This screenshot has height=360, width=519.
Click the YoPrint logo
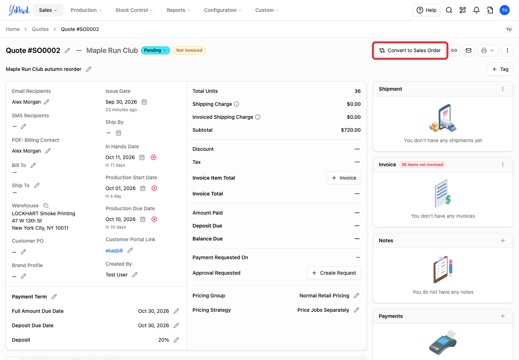pyautogui.click(x=19, y=10)
